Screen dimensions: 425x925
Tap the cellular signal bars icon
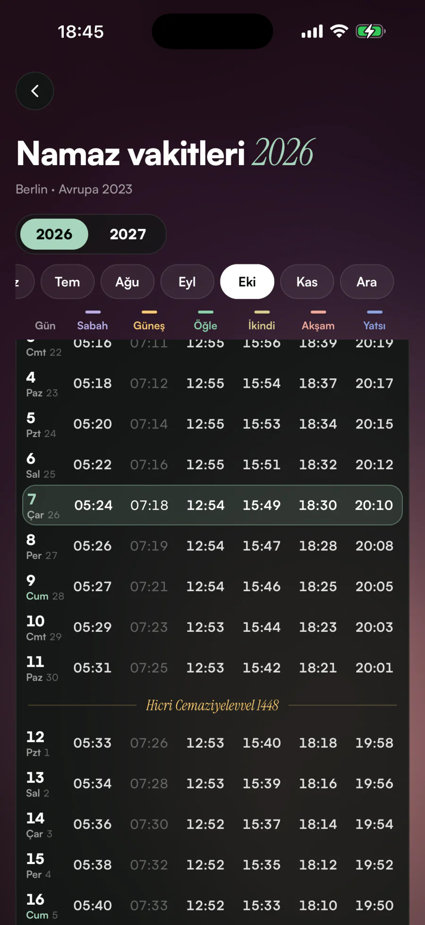tap(312, 32)
